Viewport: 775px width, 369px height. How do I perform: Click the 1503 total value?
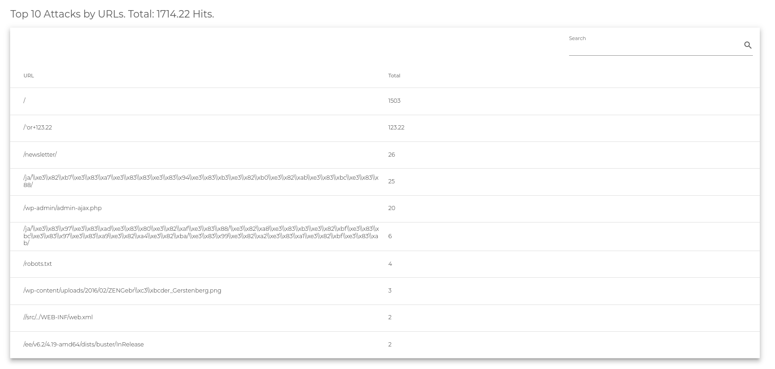[394, 101]
